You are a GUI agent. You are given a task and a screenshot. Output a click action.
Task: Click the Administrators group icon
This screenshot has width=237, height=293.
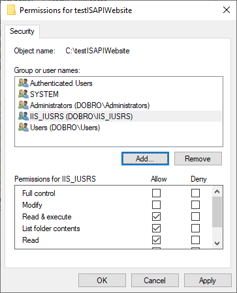[24, 105]
